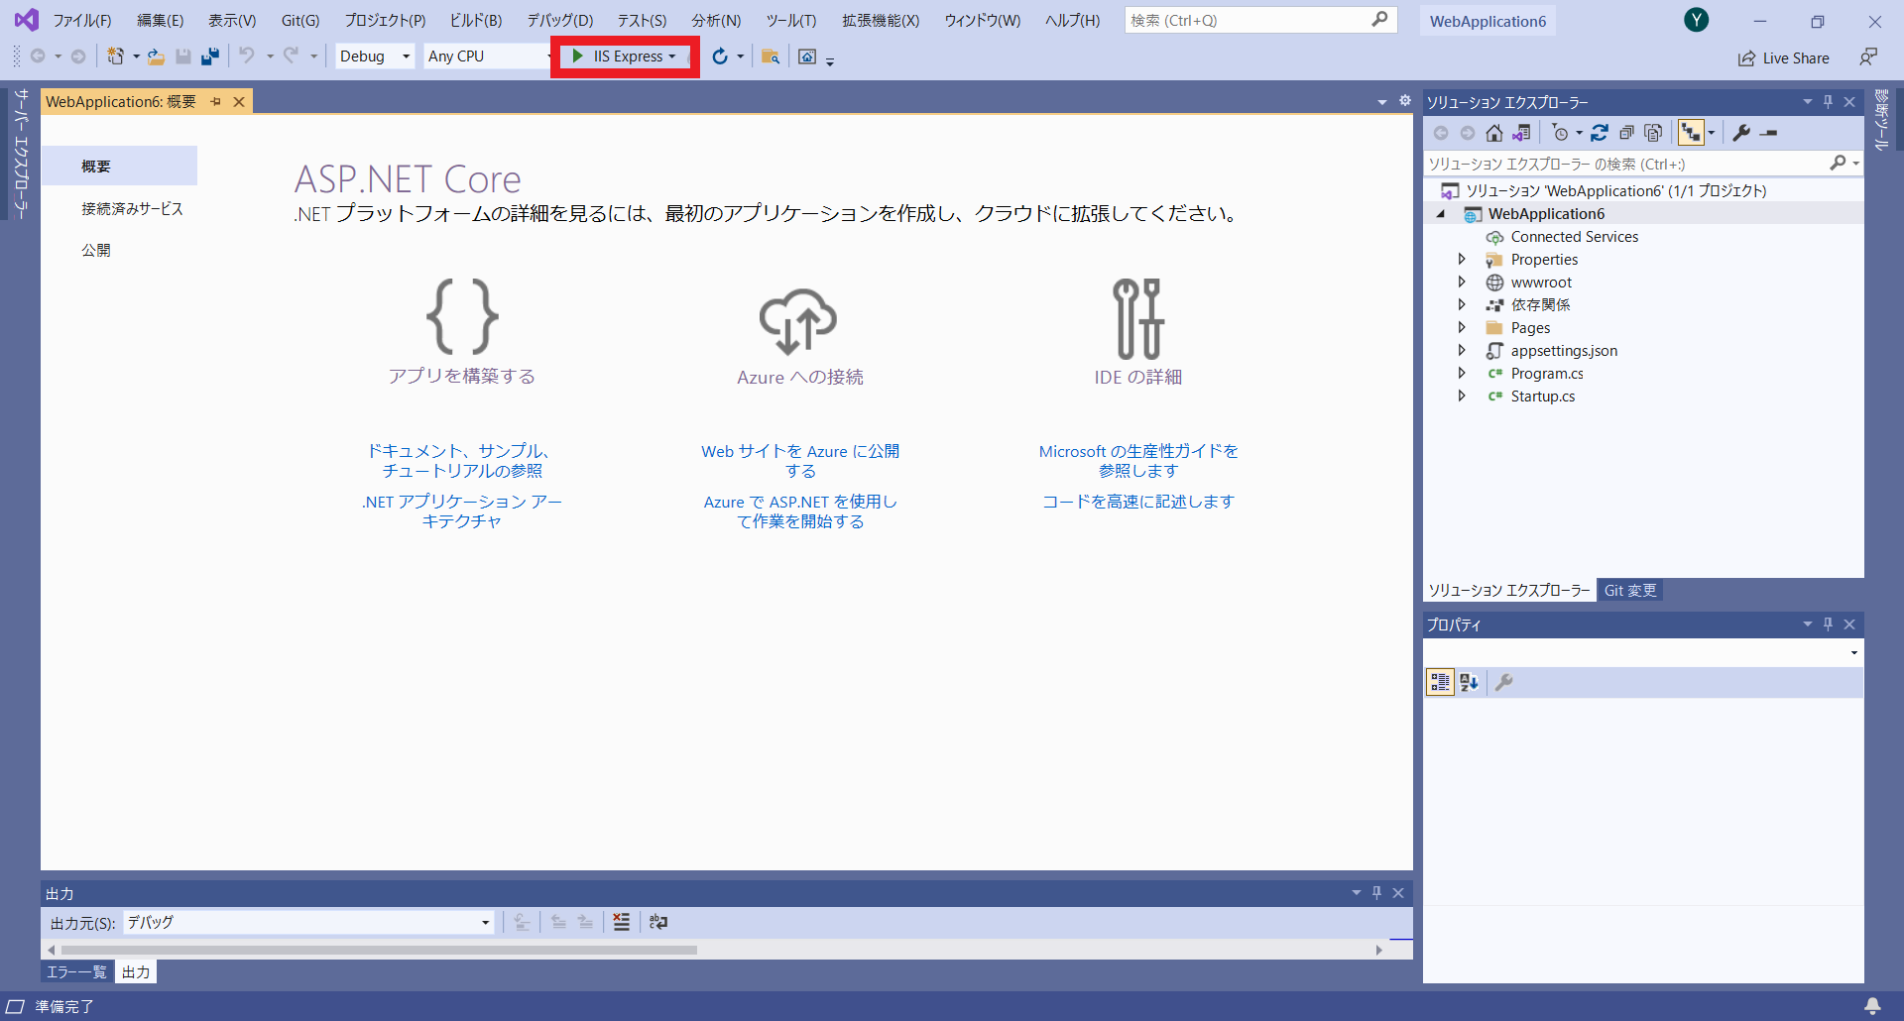This screenshot has height=1021, width=1904.
Task: Click the アプリを構築する braces icon
Action: click(462, 316)
